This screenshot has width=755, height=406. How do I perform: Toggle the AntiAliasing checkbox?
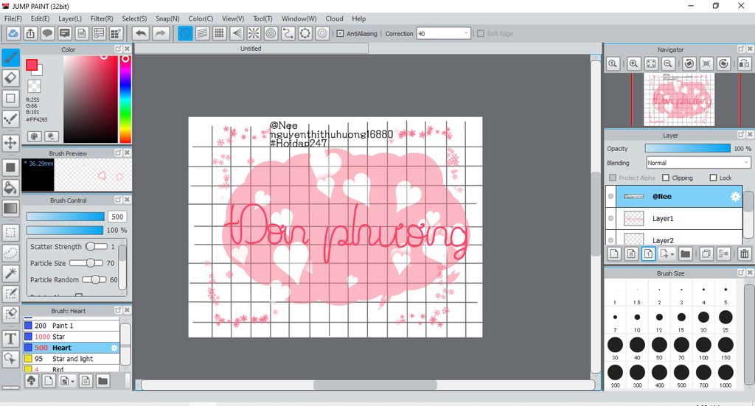pos(340,34)
